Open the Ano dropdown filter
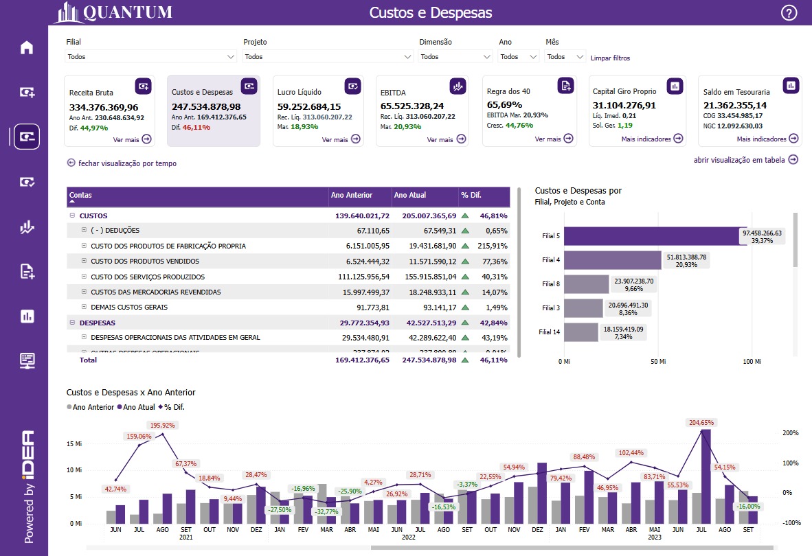812x556 pixels. pos(519,57)
